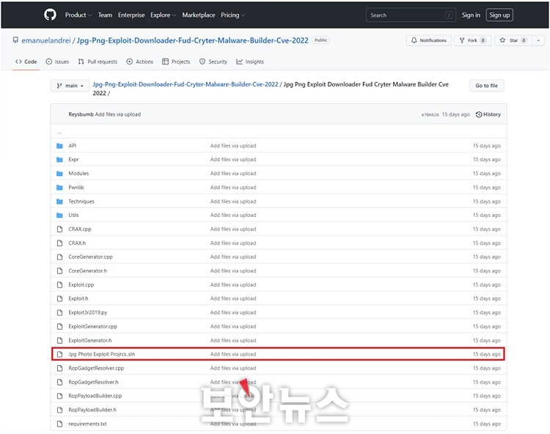Click the GitHub logo icon
This screenshot has height=434, width=550.
pyautogui.click(x=50, y=15)
